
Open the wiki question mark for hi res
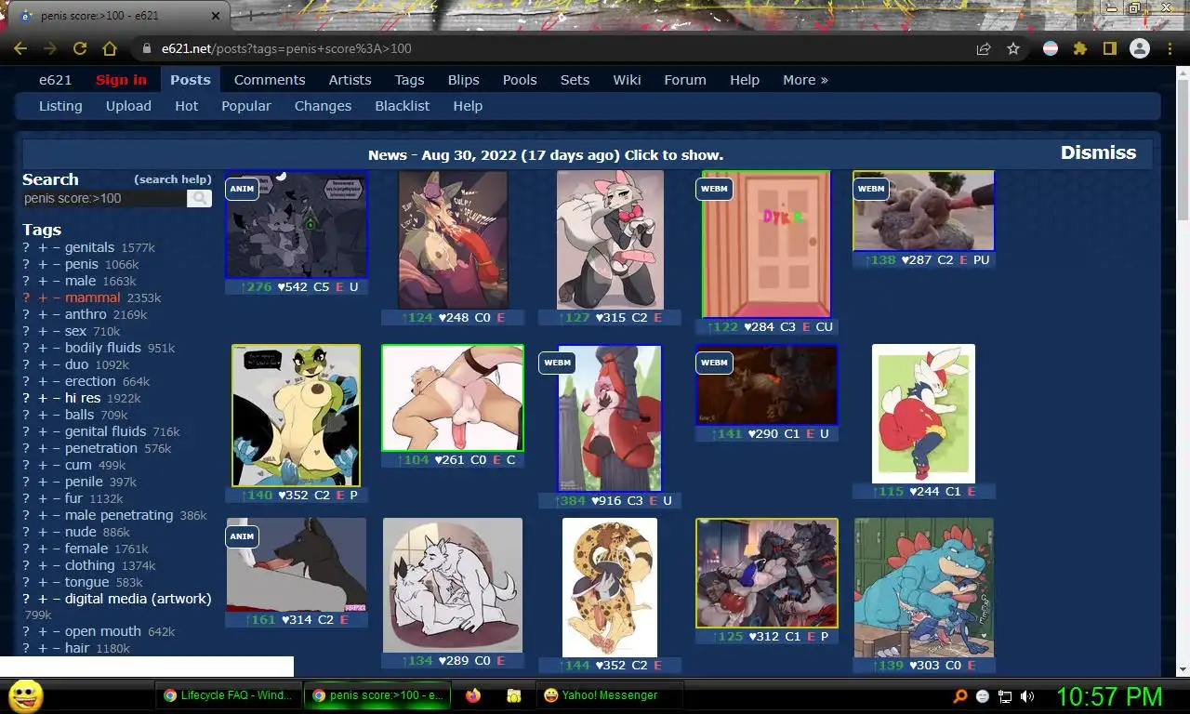click(26, 398)
